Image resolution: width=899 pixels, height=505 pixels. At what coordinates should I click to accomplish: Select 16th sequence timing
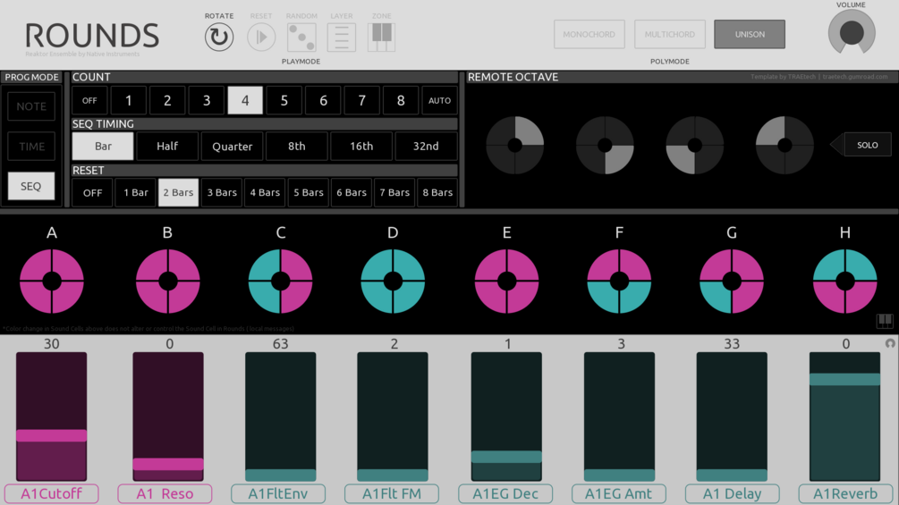361,146
